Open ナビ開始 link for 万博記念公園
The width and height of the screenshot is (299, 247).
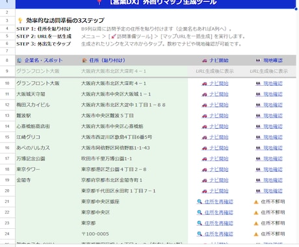pyautogui.click(x=215, y=159)
